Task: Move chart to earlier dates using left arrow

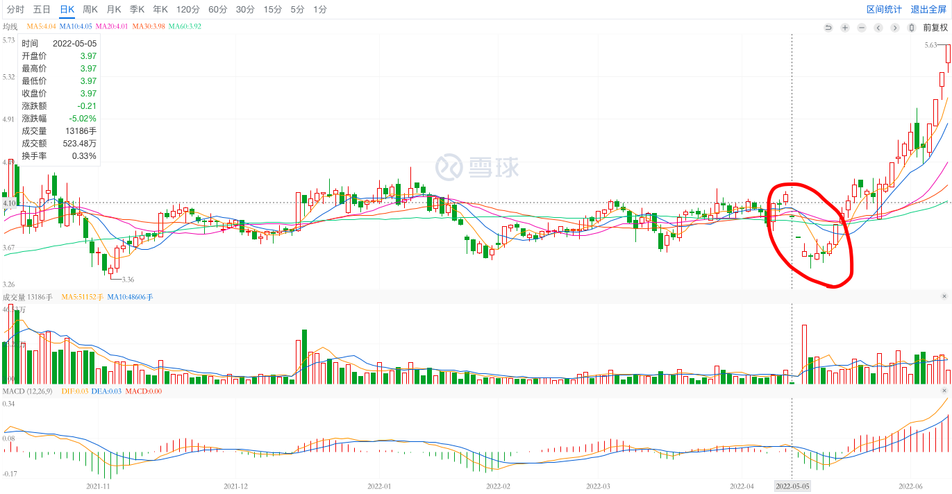Action: pos(878,28)
